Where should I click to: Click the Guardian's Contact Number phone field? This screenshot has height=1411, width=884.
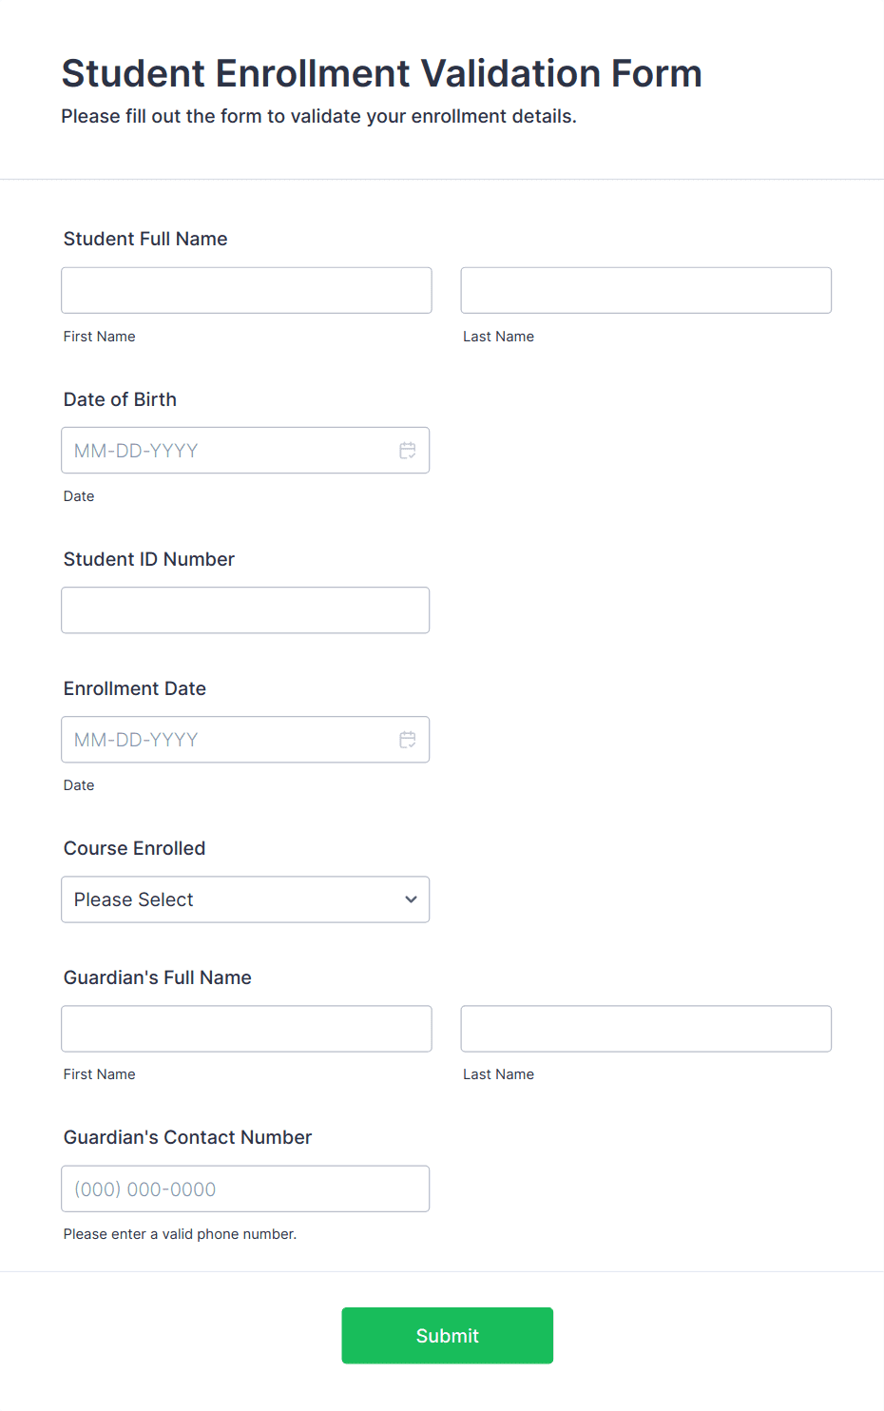coord(245,1189)
